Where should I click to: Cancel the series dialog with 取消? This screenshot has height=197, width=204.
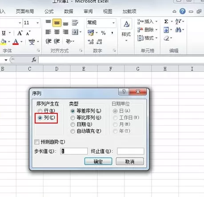(130, 162)
